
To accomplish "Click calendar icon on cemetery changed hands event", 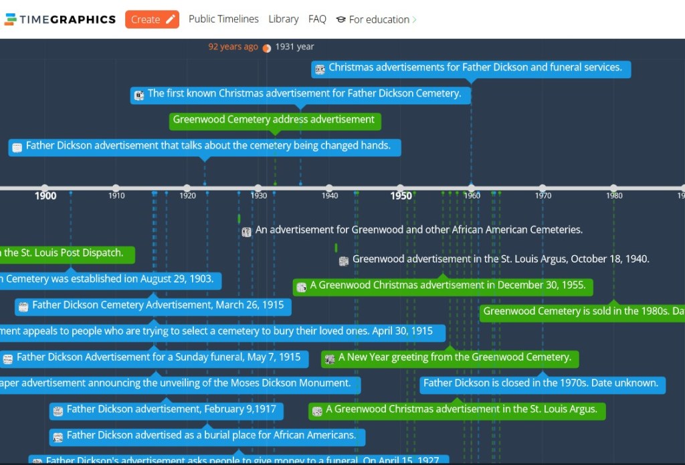I will (x=17, y=147).
